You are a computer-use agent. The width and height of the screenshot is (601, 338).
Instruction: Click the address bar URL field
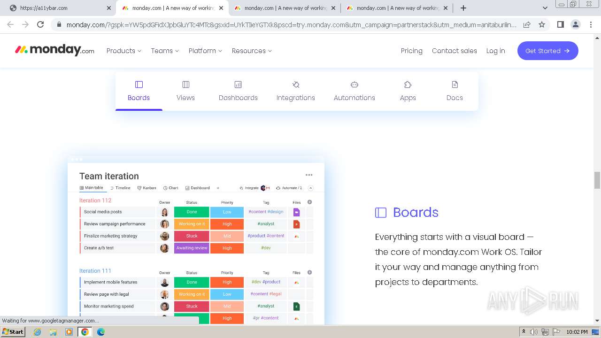(x=291, y=24)
